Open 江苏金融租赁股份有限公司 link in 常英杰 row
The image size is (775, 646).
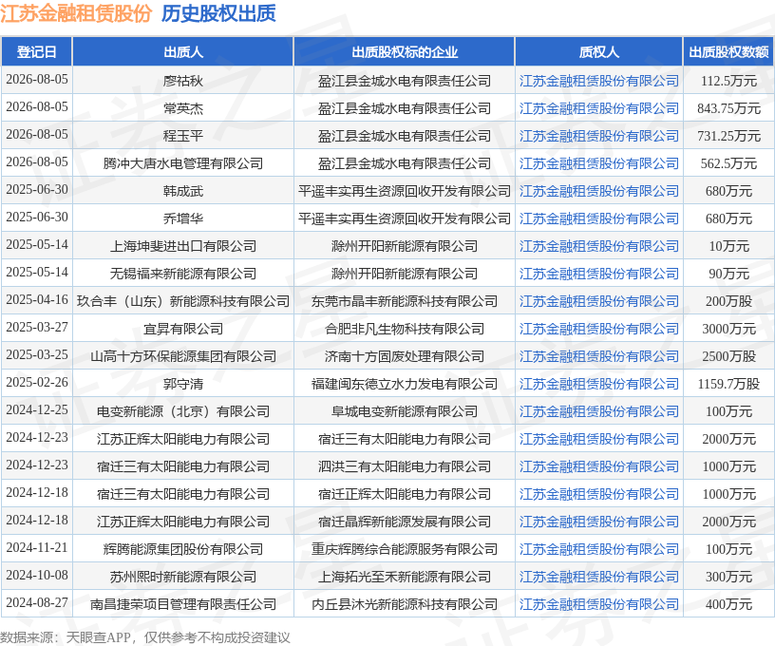click(599, 108)
